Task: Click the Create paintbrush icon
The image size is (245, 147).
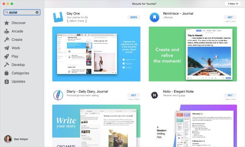Action: pyautogui.click(x=7, y=40)
